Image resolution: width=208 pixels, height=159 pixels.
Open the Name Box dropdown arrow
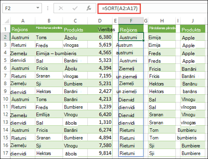click(38, 8)
